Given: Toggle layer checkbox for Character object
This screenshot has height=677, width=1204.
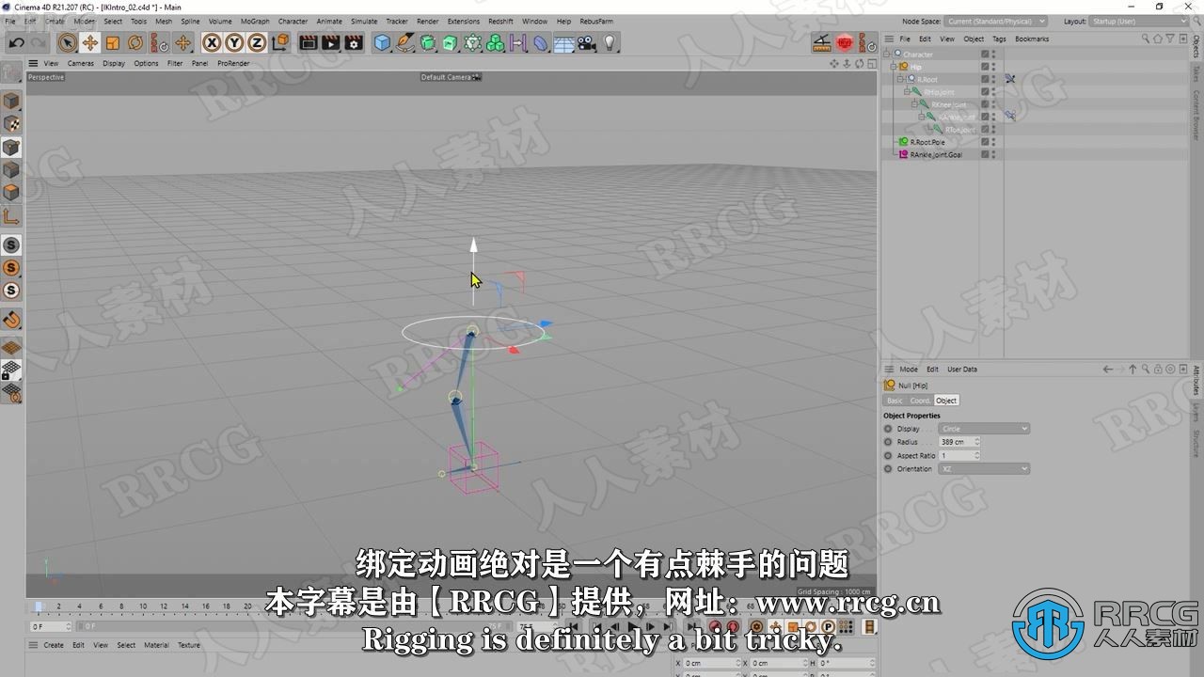Looking at the screenshot, I should tap(985, 55).
